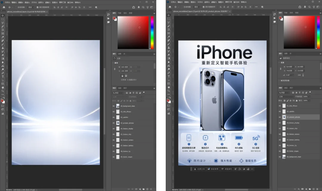The image size is (322, 191).
Task: Click hue slider in left Color panel
Action: tap(152, 33)
